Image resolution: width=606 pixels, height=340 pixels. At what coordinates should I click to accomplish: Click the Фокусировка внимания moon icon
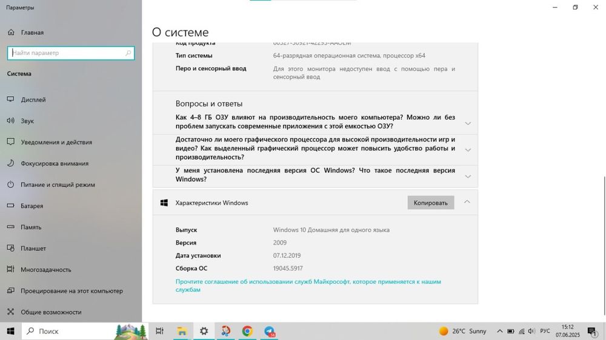[x=11, y=163]
